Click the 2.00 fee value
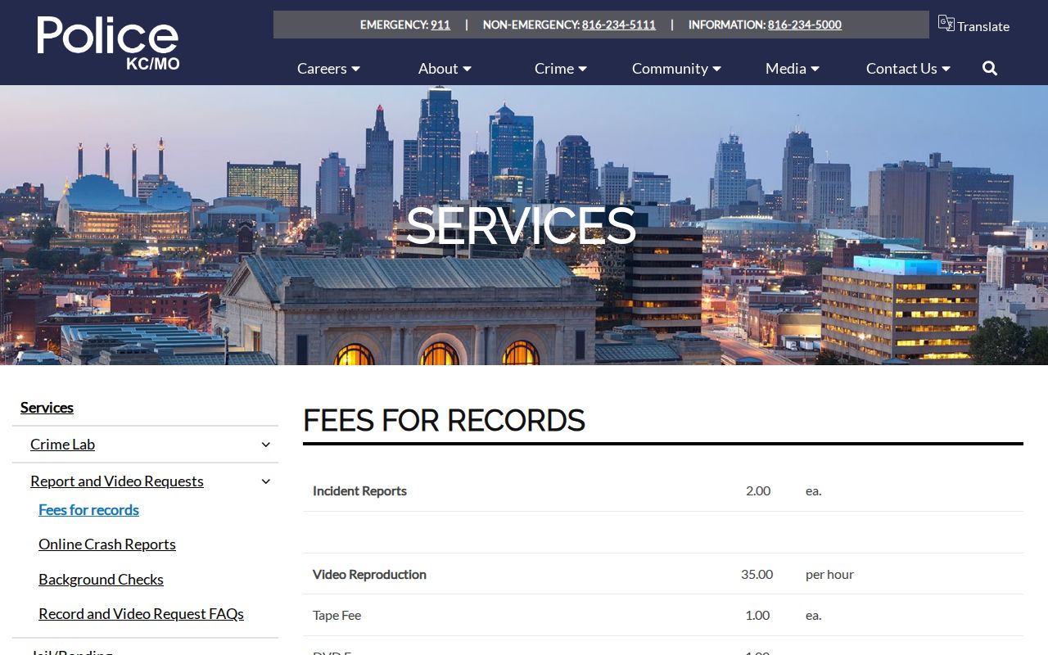 click(758, 491)
